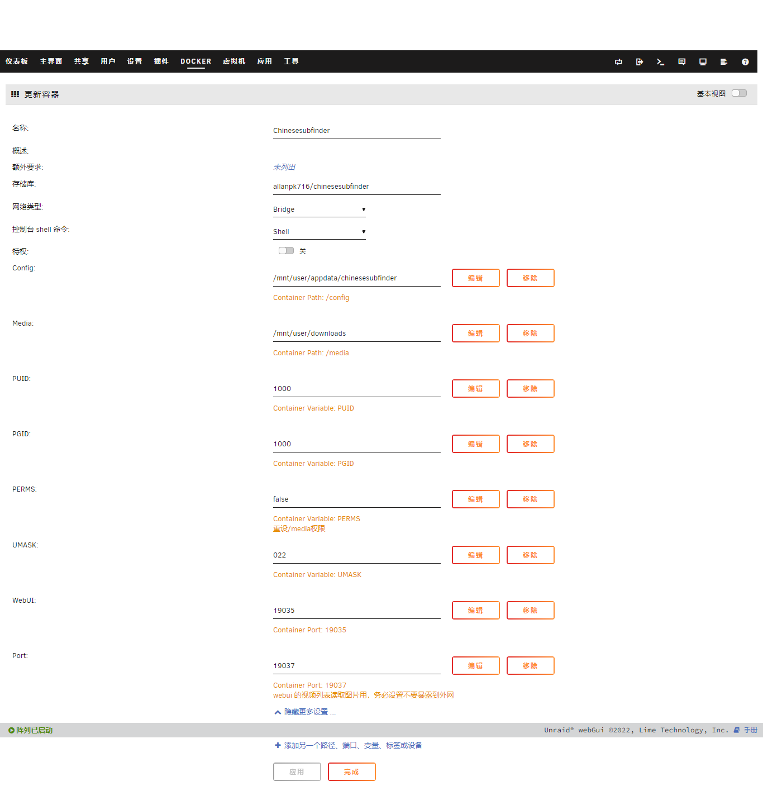The image size is (763, 810).
Task: Click the help question mark icon
Action: pyautogui.click(x=745, y=61)
